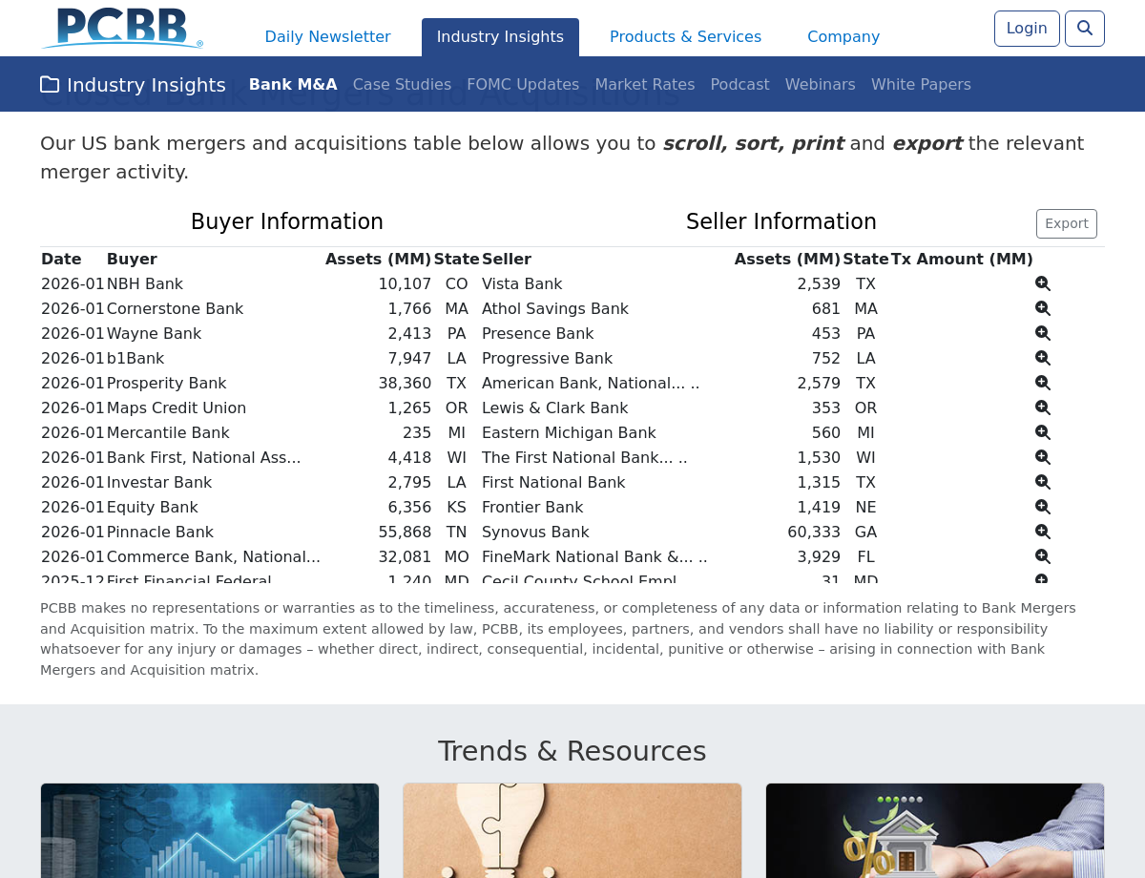Open zoom icon for Equity Bank merger
The width and height of the screenshot is (1145, 878).
(1042, 507)
